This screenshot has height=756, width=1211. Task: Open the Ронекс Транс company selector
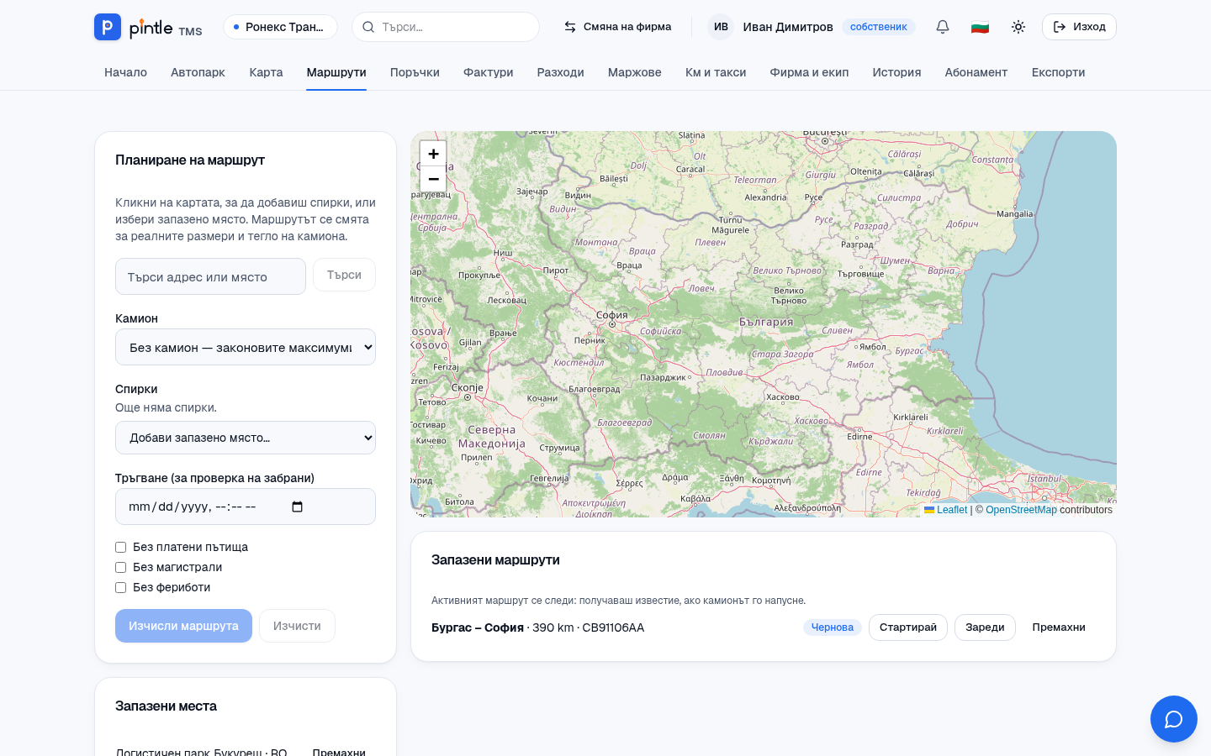(x=280, y=27)
